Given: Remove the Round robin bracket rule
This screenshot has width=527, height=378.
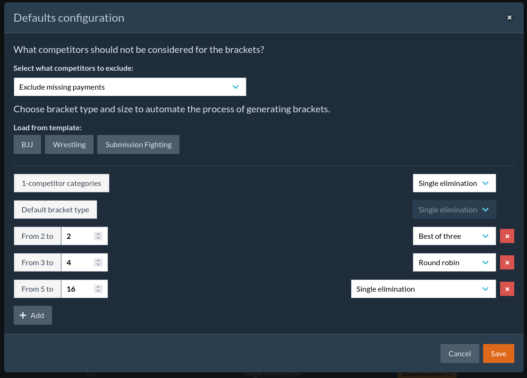Looking at the screenshot, I should point(507,262).
